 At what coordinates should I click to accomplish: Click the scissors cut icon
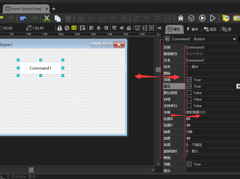coord(47,18)
